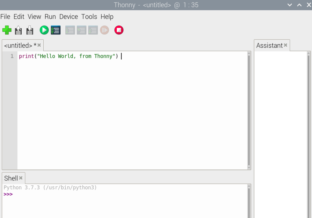The width and height of the screenshot is (312, 218).
Task: Click the shell prompt >>> input
Action: pos(8,194)
